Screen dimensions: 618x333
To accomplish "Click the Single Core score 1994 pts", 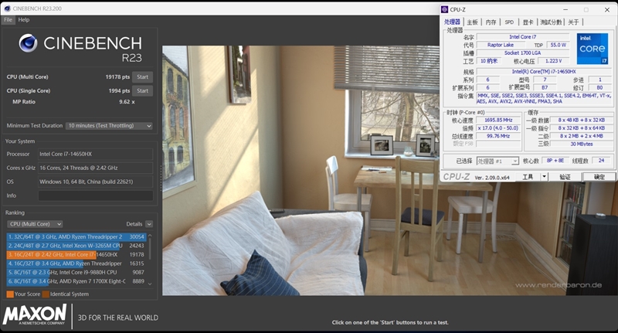I will pos(119,90).
